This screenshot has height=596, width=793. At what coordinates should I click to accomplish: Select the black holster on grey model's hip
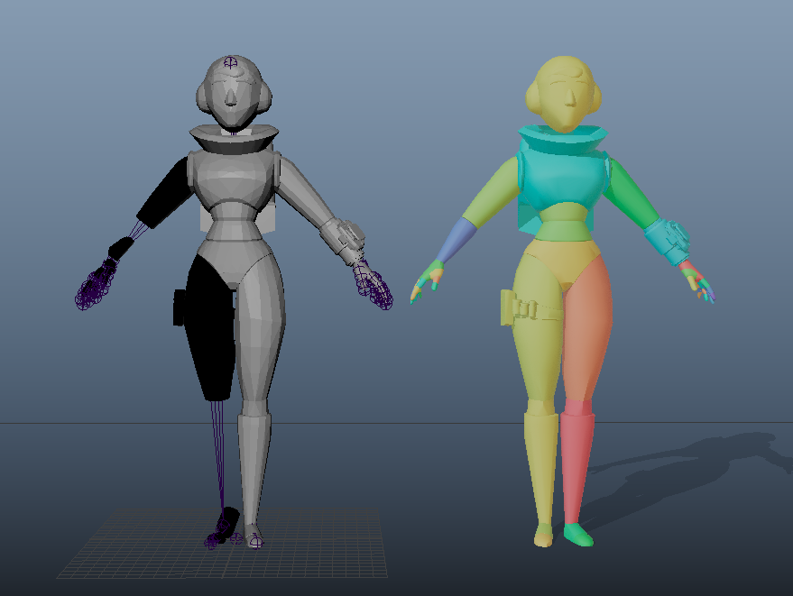click(179, 307)
